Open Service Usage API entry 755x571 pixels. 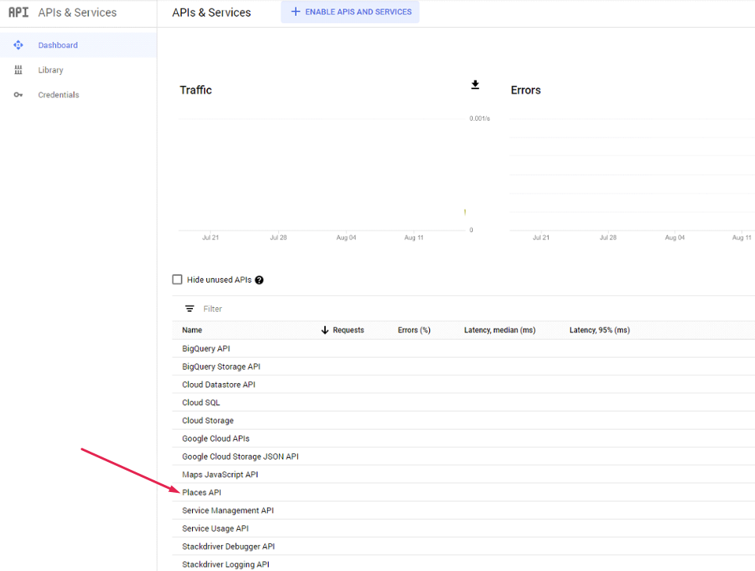click(215, 528)
